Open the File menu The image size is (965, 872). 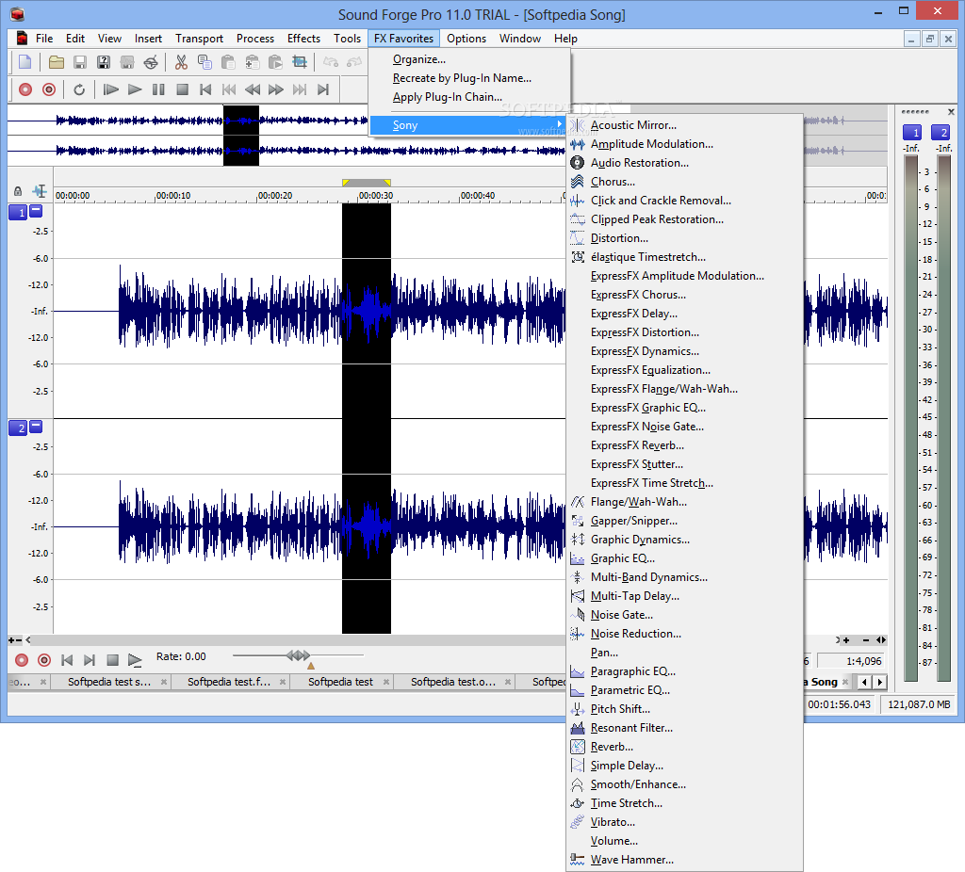pos(44,39)
